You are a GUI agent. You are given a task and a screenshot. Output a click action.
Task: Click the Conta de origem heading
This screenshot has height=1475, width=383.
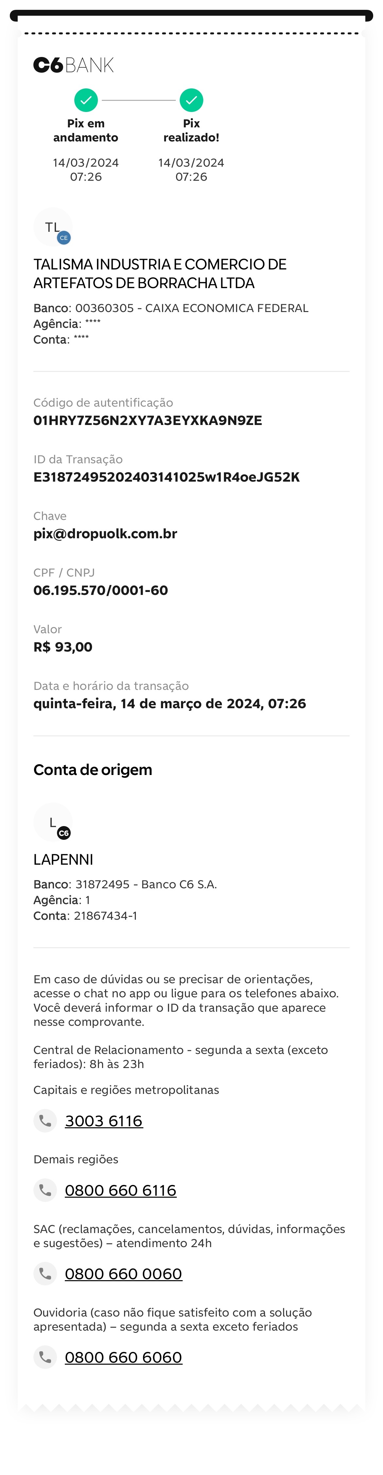93,769
